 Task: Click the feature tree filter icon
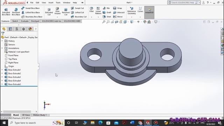pos(3,34)
